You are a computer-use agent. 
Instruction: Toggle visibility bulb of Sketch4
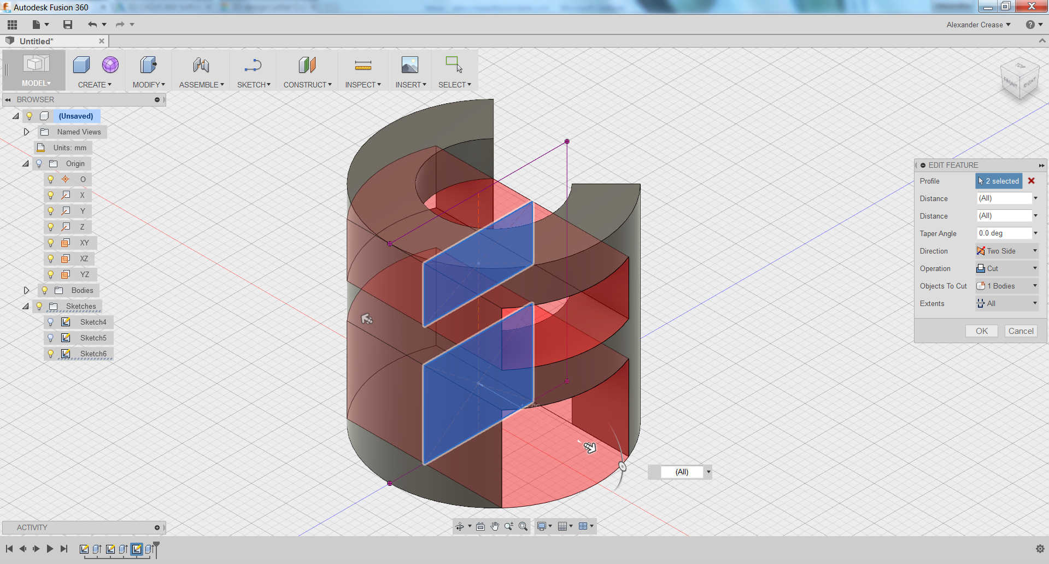(x=51, y=322)
